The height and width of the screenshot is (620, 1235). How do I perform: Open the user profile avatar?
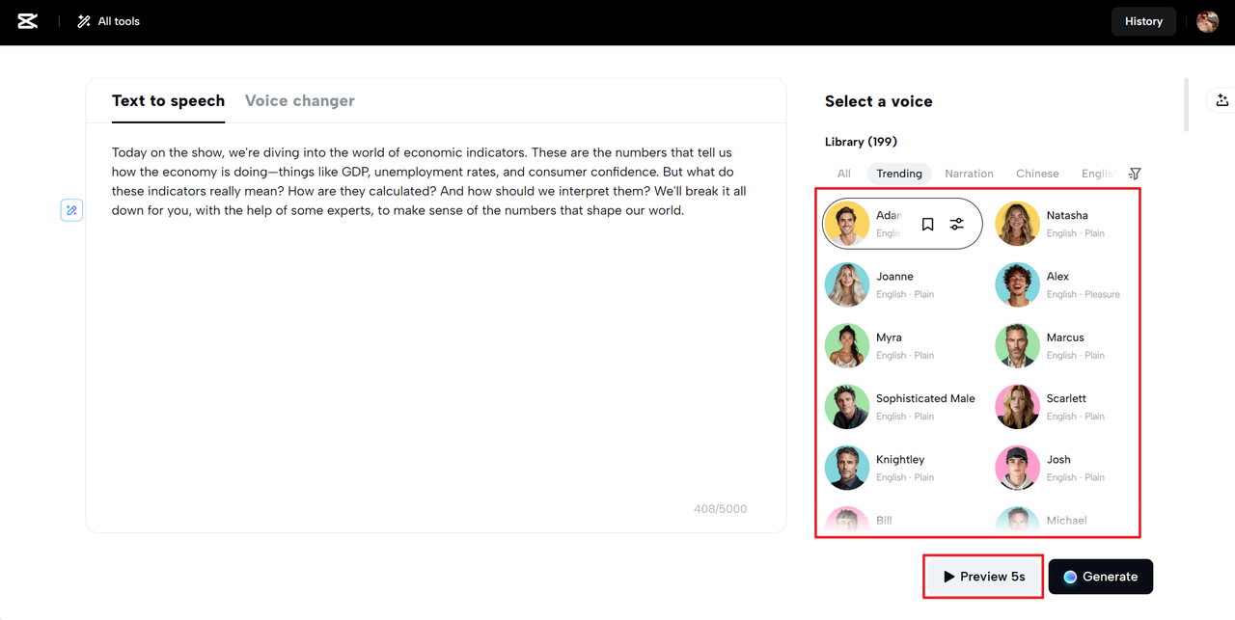coord(1207,21)
